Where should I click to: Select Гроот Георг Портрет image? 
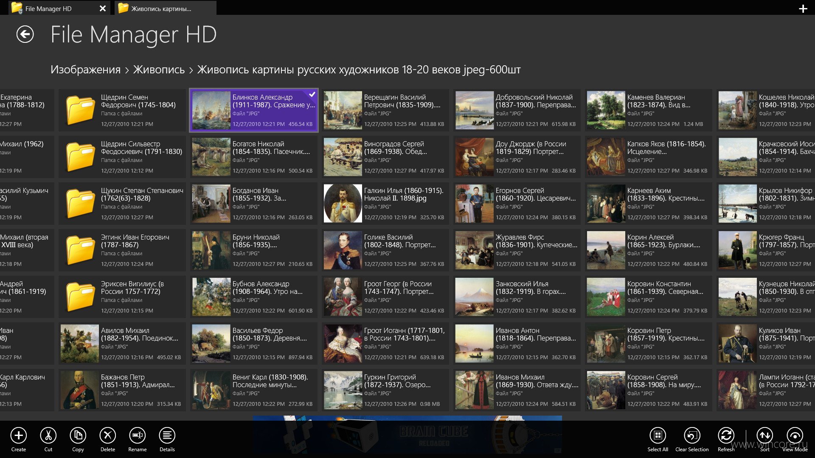(385, 297)
